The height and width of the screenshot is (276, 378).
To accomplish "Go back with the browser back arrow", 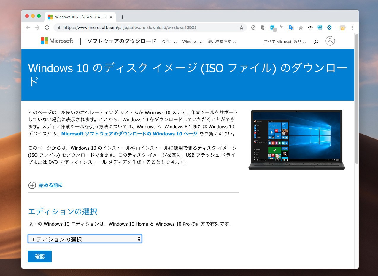I will coord(28,28).
